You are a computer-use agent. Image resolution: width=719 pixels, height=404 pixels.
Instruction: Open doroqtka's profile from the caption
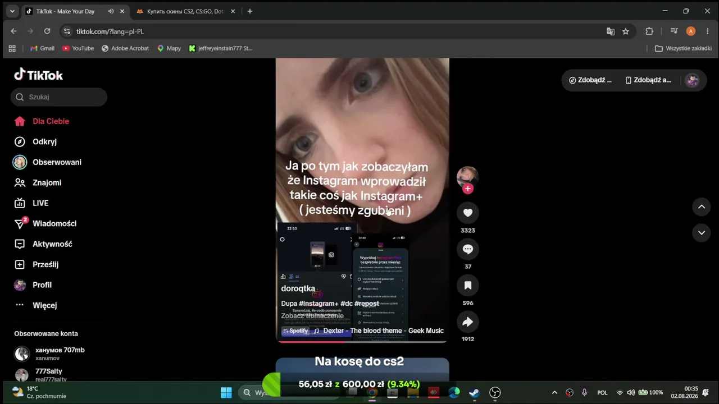[298, 288]
